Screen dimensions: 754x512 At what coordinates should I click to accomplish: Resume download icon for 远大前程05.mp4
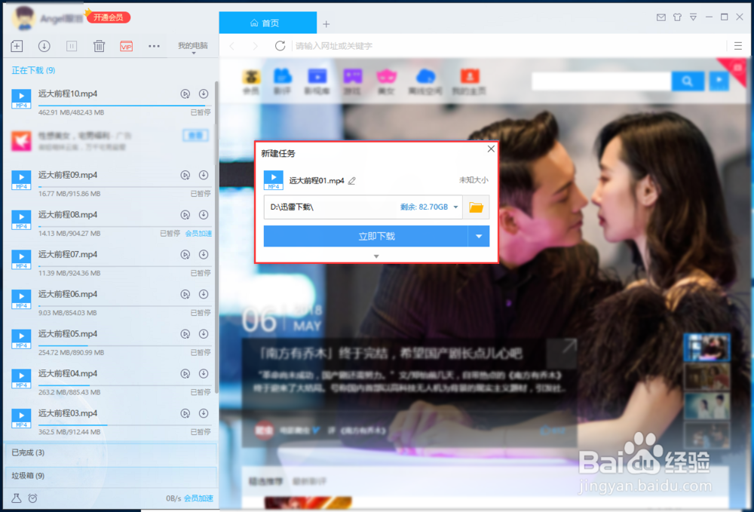(x=204, y=334)
